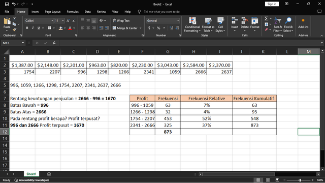Expand the Underline style dropdown arrow
Screen dimensions: 325x183
click(43, 28)
